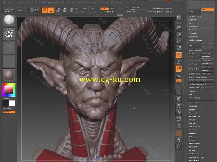The image size is (217, 162).
Task: Click the bottom-most right shelf icon
Action: point(179,146)
